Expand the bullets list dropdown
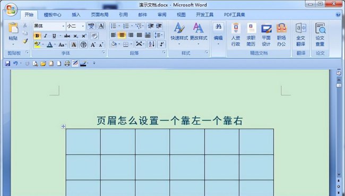Screen dimensions: 345x196 (x=119, y=26)
